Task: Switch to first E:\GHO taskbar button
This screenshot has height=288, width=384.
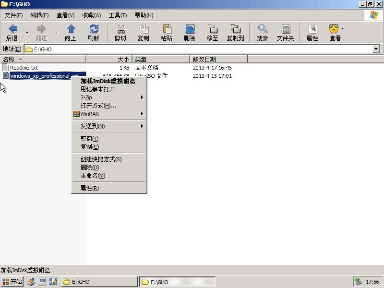Action: pos(99,282)
